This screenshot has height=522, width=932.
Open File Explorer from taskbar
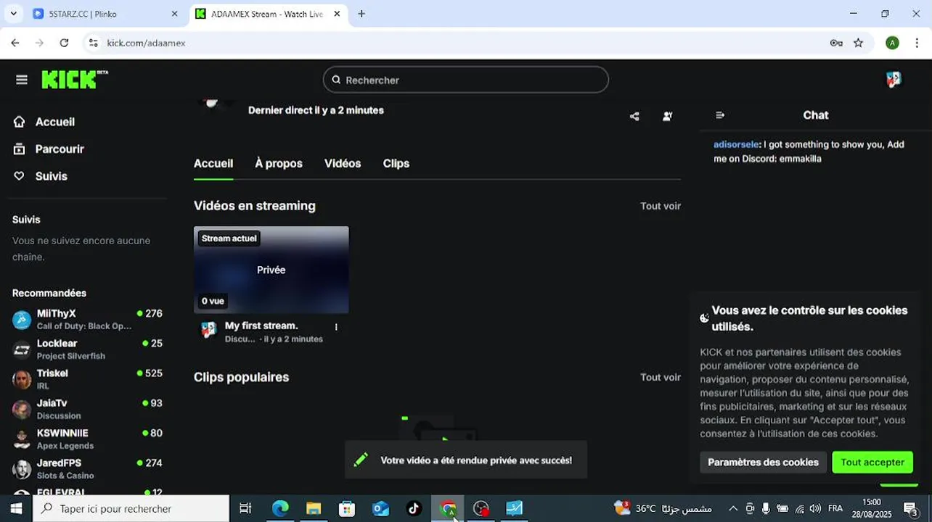[314, 508]
